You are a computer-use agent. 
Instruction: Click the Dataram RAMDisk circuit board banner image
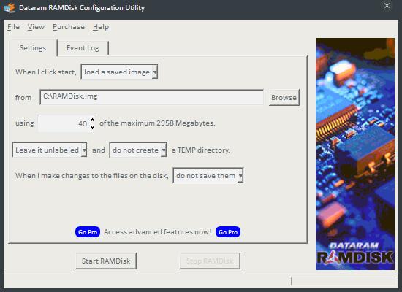click(x=355, y=154)
